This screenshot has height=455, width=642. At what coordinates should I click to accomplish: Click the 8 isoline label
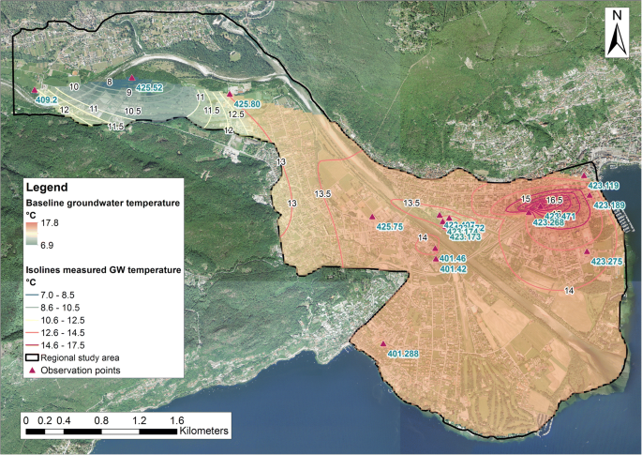tap(110, 82)
